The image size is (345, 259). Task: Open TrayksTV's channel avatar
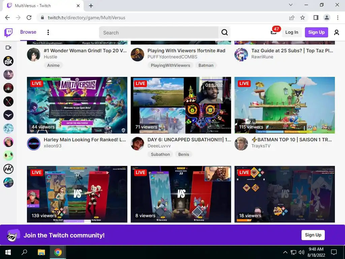click(x=241, y=143)
